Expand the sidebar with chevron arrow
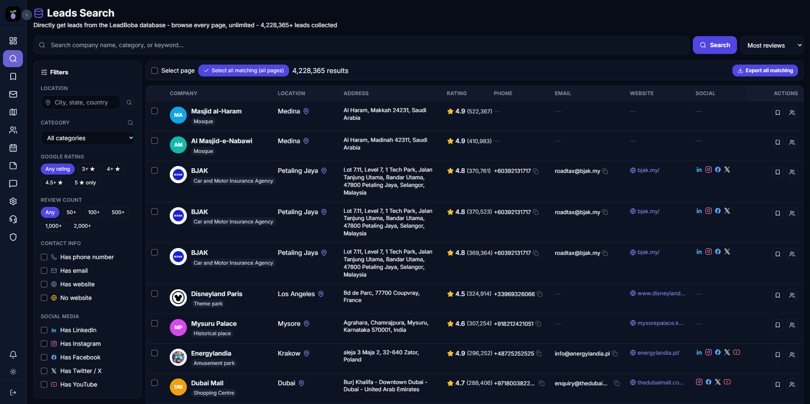 pyautogui.click(x=27, y=15)
